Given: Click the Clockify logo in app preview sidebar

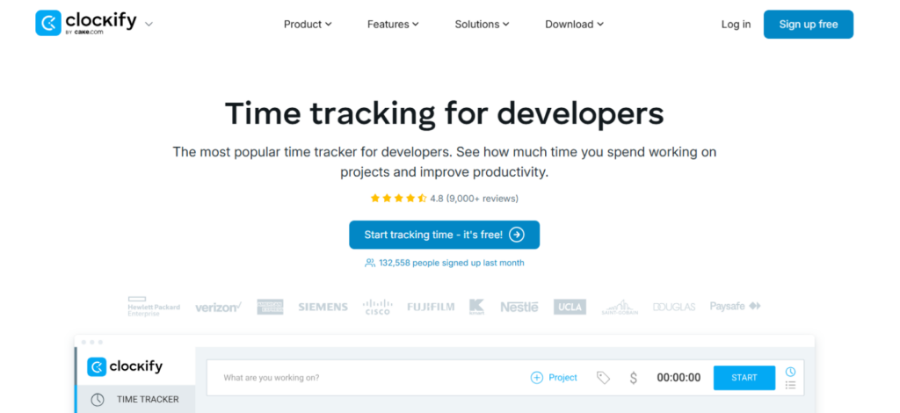Looking at the screenshot, I should tap(125, 366).
